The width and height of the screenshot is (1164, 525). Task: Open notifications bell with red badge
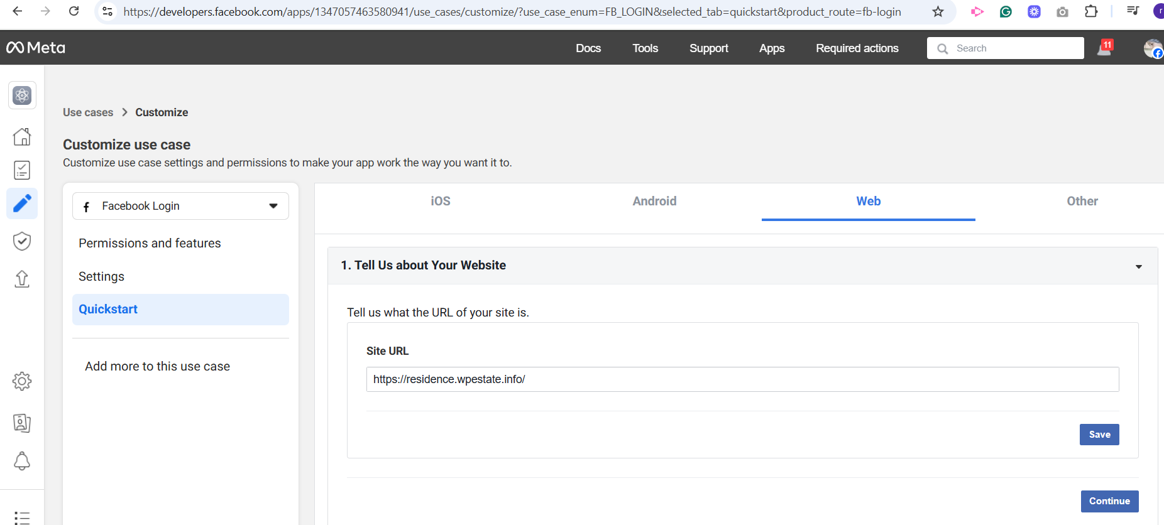click(x=1104, y=48)
